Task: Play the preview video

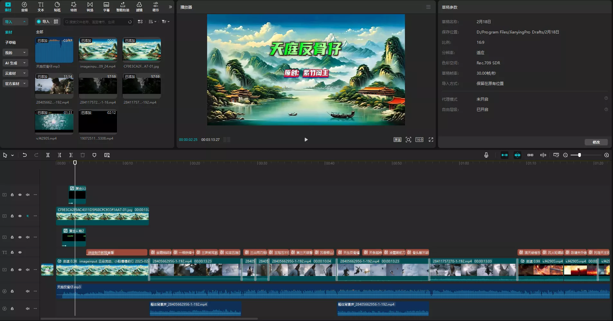Action: coord(306,140)
